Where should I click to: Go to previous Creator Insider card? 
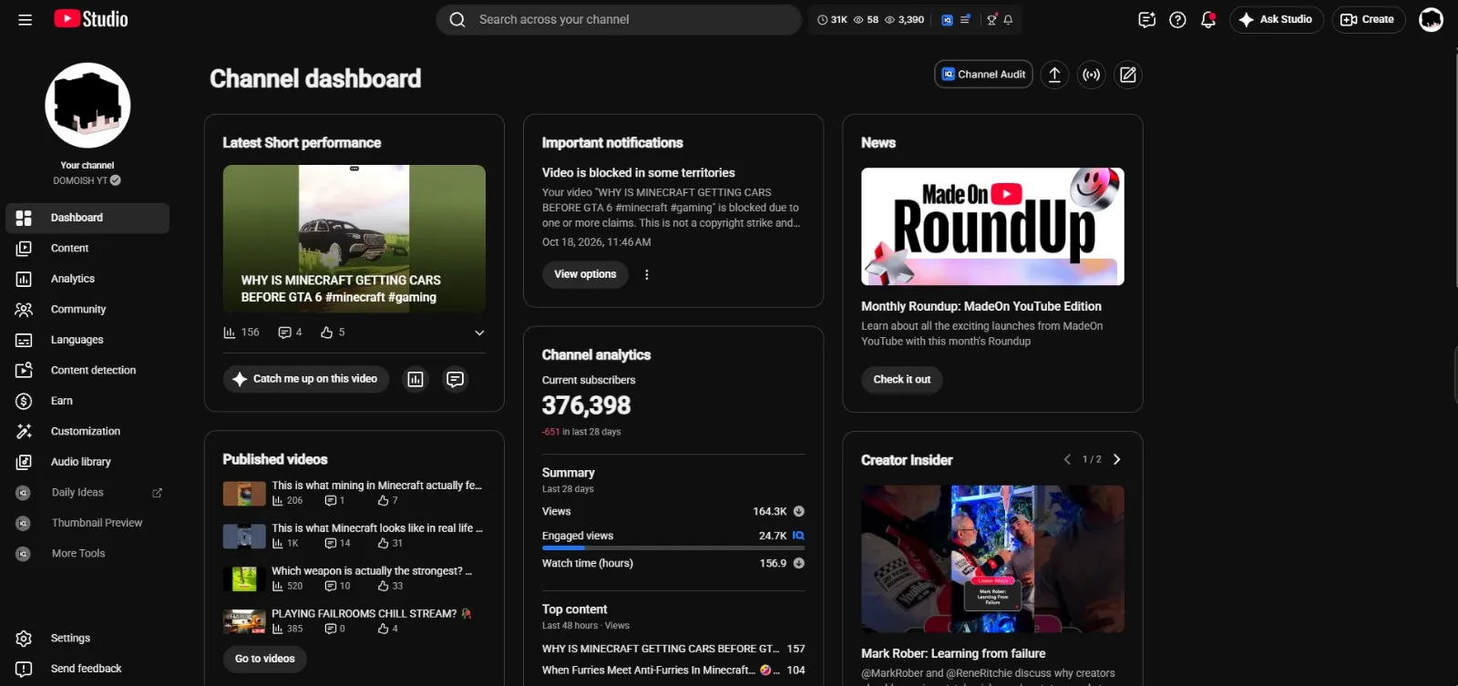click(1067, 459)
